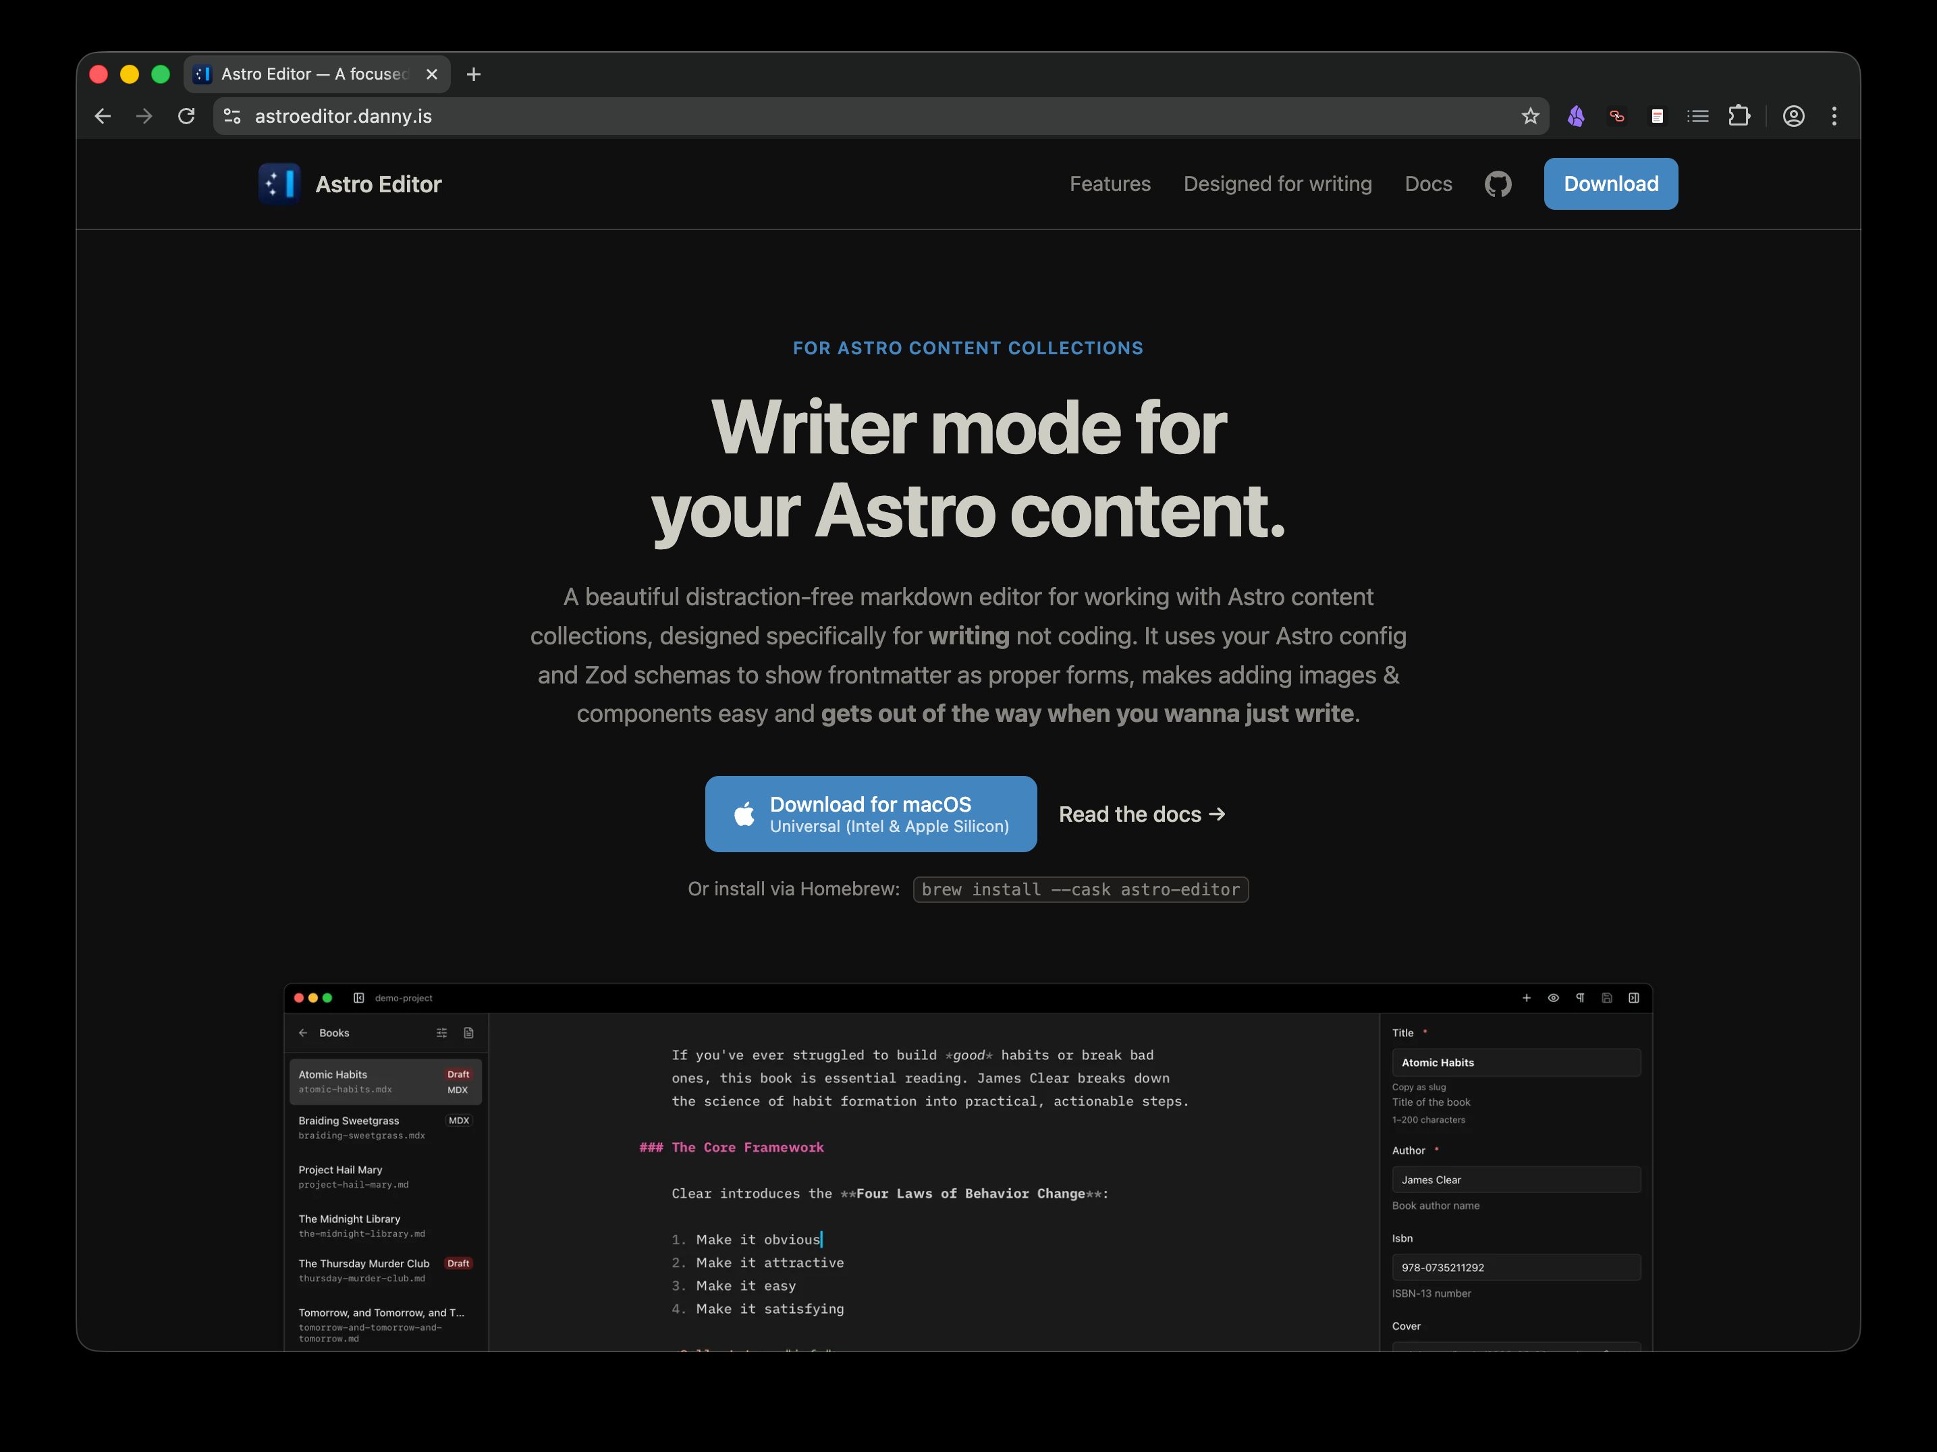Open the Features nav link
Viewport: 1937px width, 1452px height.
click(x=1110, y=184)
